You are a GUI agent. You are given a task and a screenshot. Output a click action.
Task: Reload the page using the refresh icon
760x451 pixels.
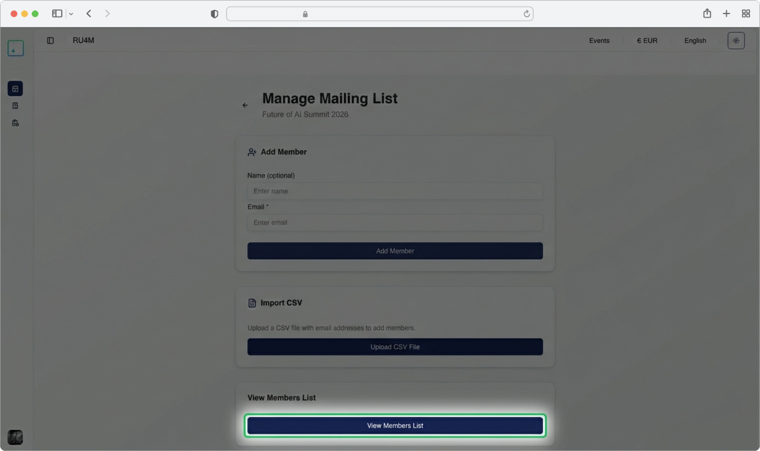point(526,14)
